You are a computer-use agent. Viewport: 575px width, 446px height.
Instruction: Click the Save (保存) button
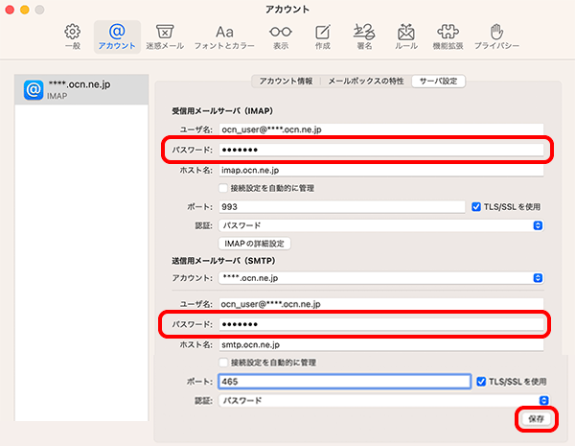coord(536,420)
